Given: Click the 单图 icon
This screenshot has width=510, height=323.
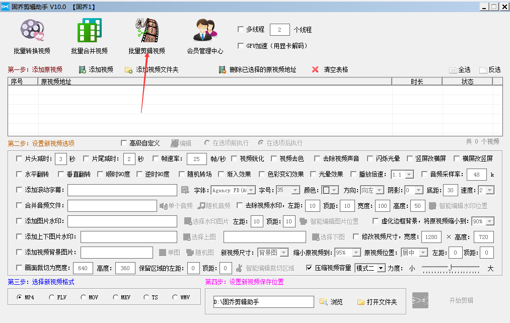Looking at the screenshot, I should coord(163,253).
